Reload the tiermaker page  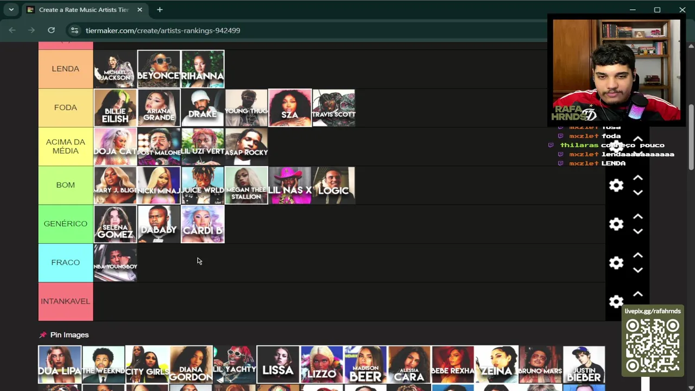[x=51, y=30]
